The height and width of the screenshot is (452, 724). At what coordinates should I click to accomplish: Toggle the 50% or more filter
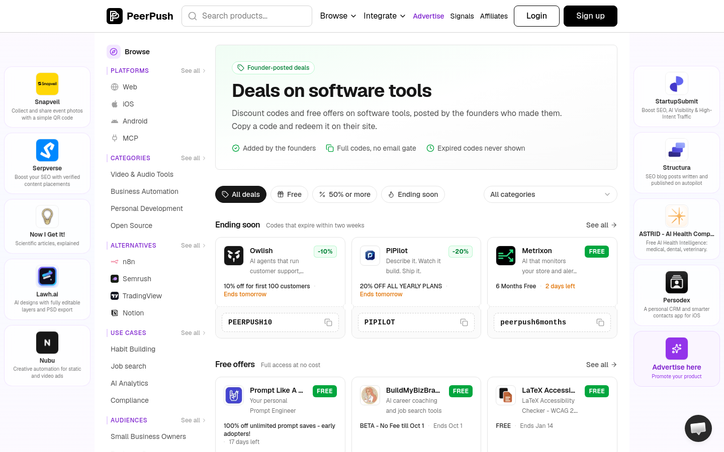click(x=344, y=194)
